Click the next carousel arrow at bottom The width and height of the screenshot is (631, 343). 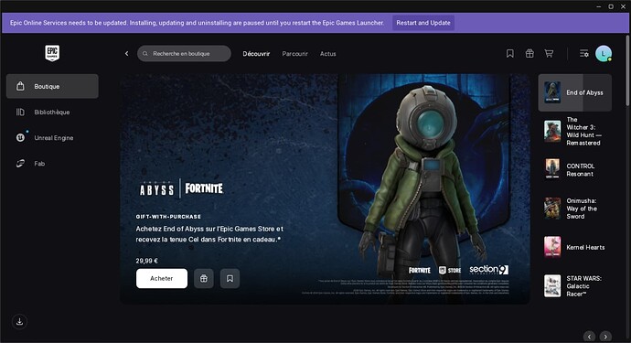(x=605, y=337)
